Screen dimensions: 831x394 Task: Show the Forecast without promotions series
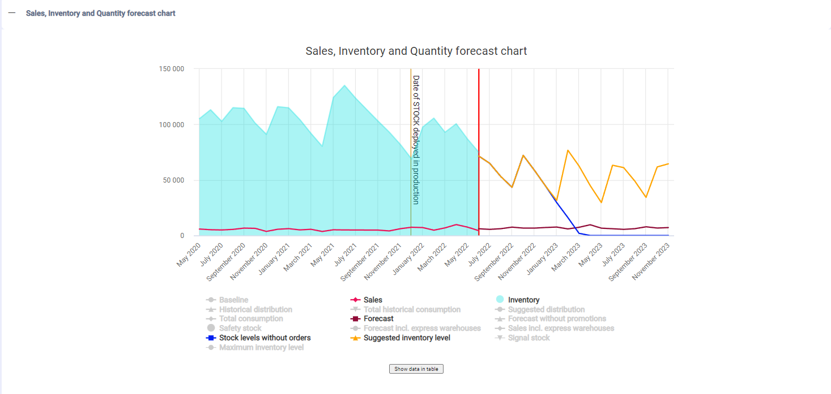pos(557,319)
